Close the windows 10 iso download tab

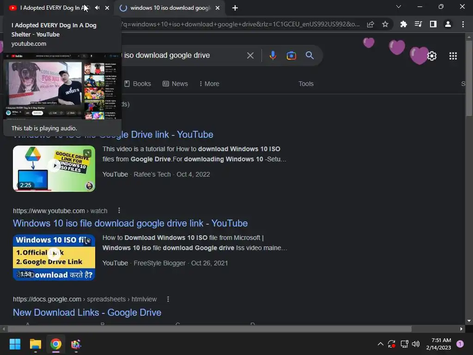218,8
